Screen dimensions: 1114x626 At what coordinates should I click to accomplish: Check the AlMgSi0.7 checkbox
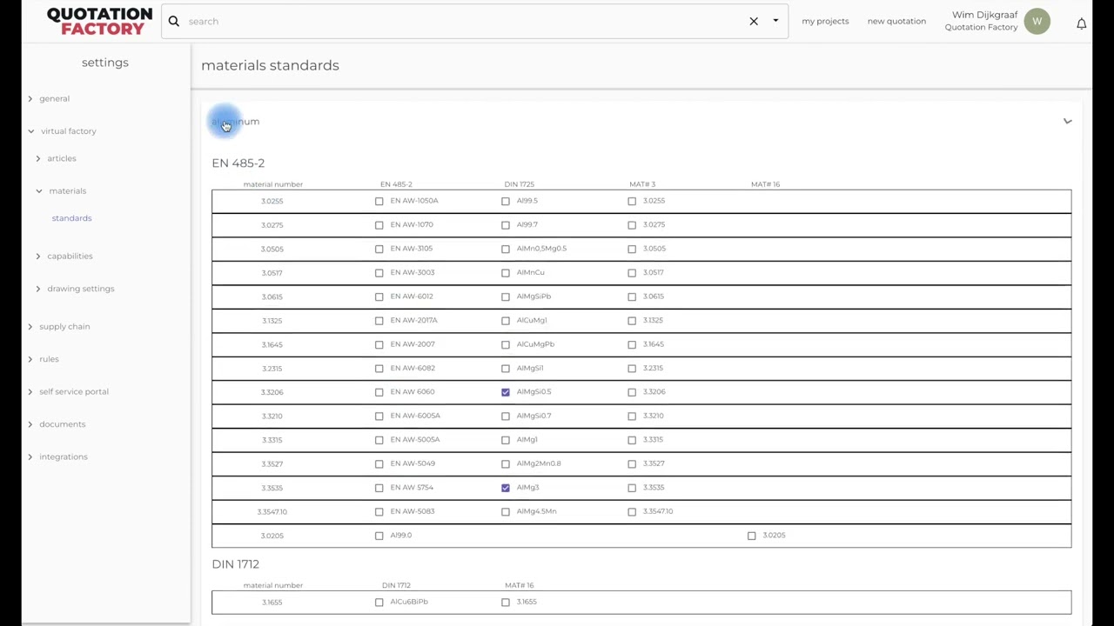click(506, 416)
